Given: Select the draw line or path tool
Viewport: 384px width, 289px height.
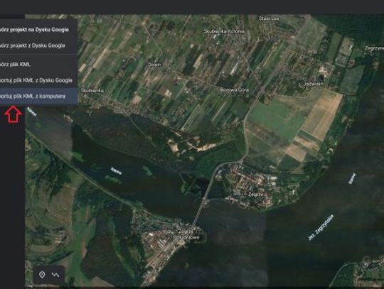Looking at the screenshot, I should click(55, 275).
